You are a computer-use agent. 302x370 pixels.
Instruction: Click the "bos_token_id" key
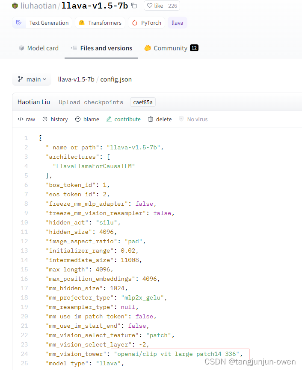pyautogui.click(x=71, y=185)
